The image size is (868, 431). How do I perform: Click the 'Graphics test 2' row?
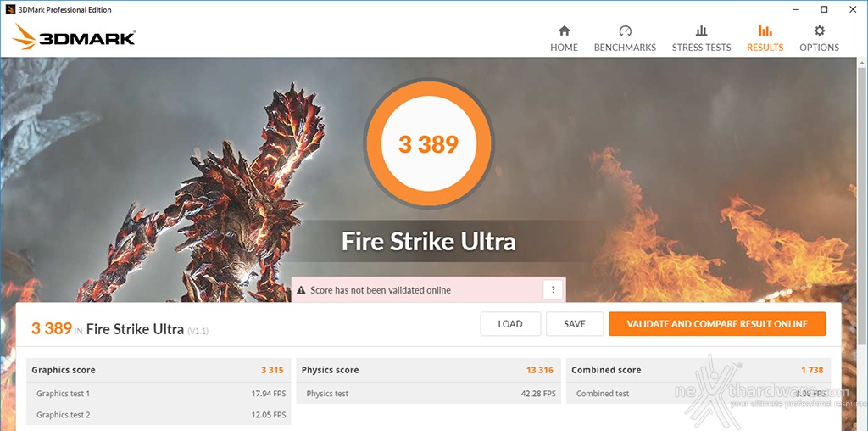coord(159,414)
